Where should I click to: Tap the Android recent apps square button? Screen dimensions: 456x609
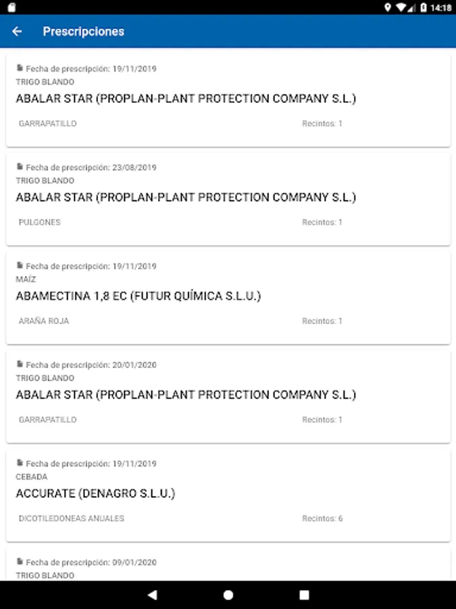click(x=305, y=595)
